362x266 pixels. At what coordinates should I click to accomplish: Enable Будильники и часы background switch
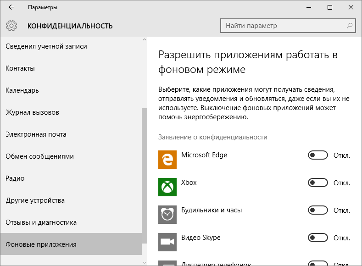tap(317, 210)
